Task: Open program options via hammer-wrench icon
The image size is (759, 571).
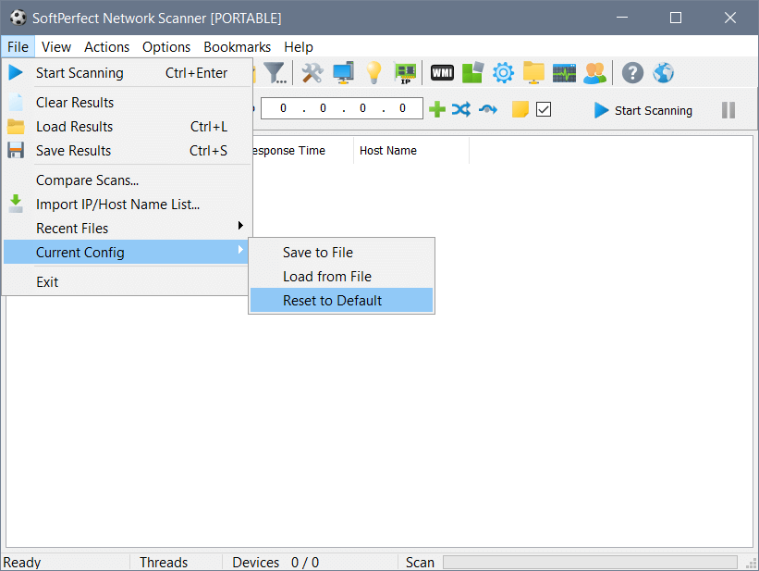Action: [312, 73]
